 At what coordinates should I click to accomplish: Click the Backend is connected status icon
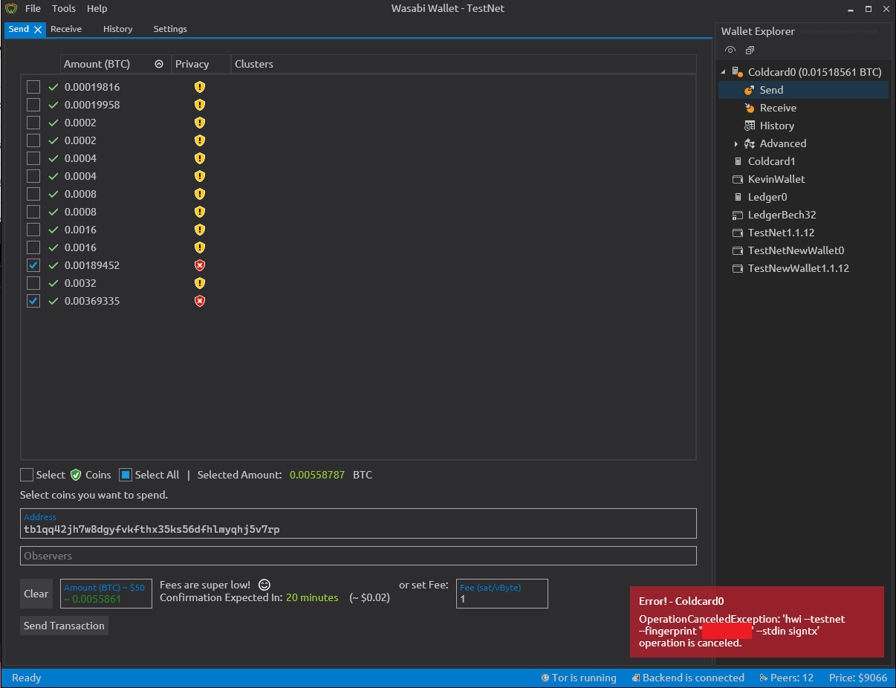pos(636,678)
